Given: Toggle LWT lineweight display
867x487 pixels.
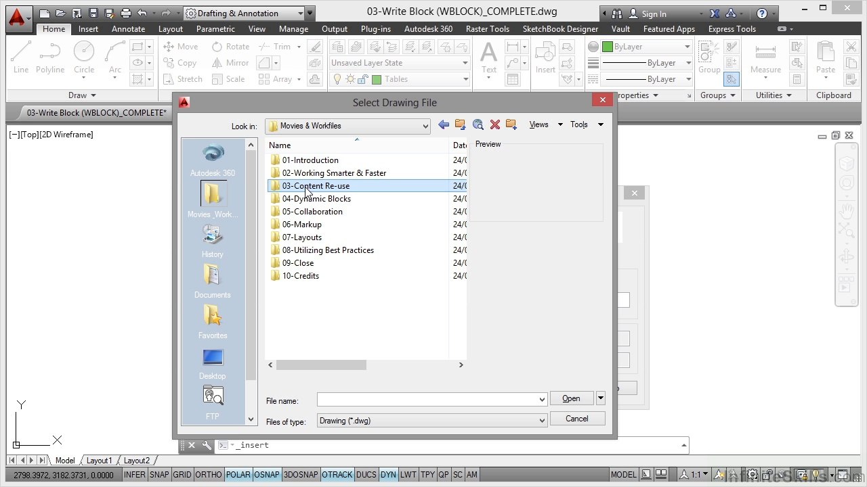Looking at the screenshot, I should 408,475.
